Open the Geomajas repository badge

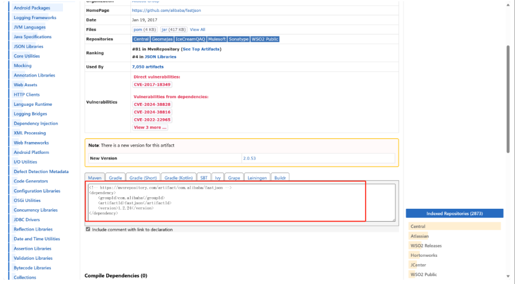[x=162, y=39]
